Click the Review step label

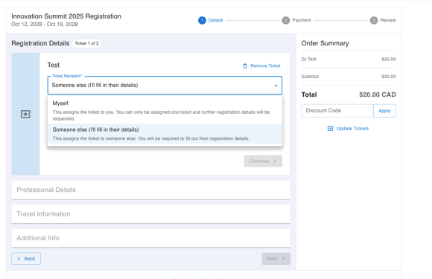[388, 20]
